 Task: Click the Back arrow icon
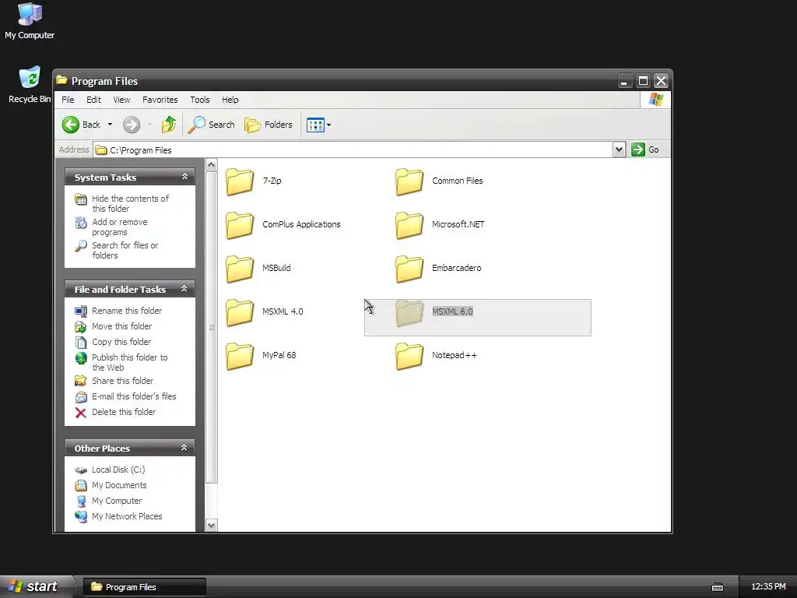71,125
